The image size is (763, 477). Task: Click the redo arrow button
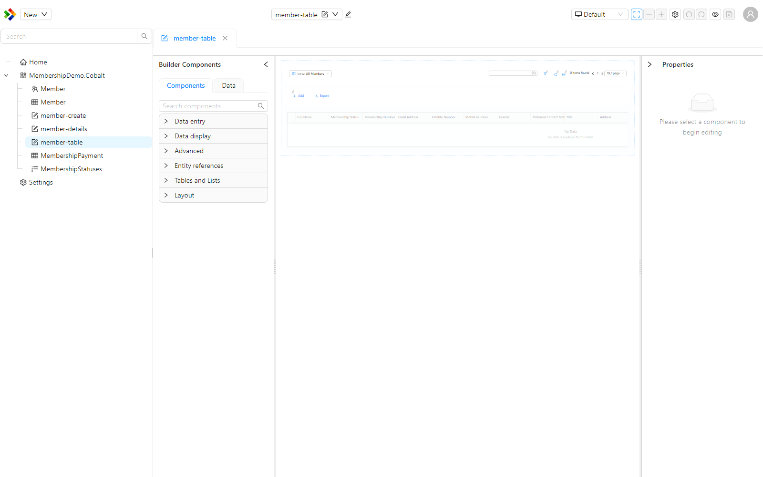pyautogui.click(x=701, y=14)
